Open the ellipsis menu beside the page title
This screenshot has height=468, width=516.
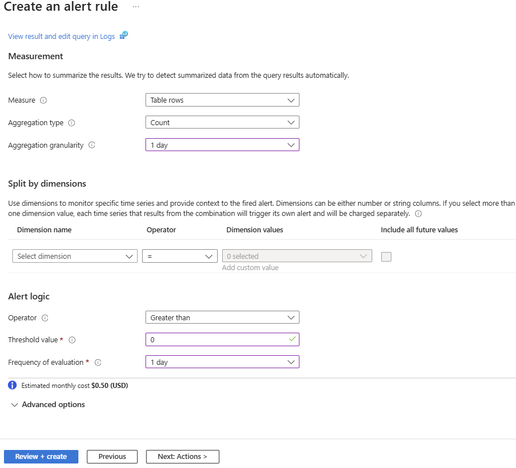[x=135, y=7]
